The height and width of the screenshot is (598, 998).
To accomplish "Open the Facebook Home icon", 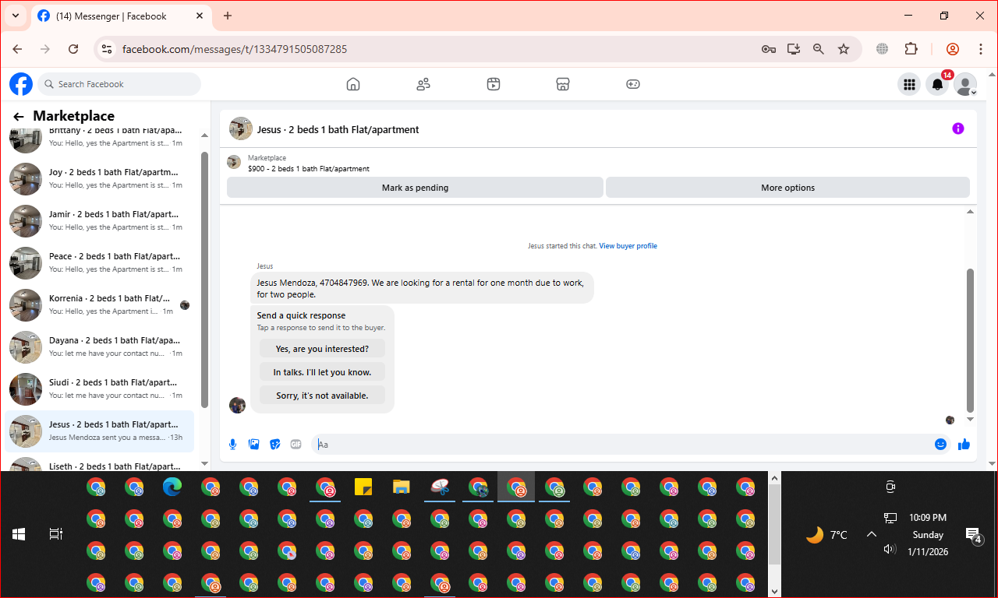I will [353, 84].
